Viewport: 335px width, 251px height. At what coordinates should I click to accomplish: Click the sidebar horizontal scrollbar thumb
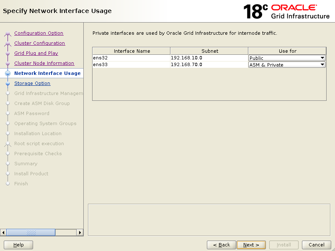coord(31,233)
